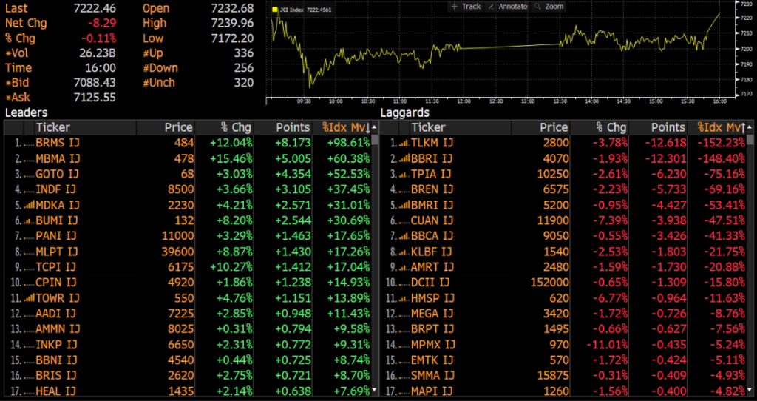This screenshot has height=401, width=757.
Task: Click the #Unch count 320
Action: 244,83
